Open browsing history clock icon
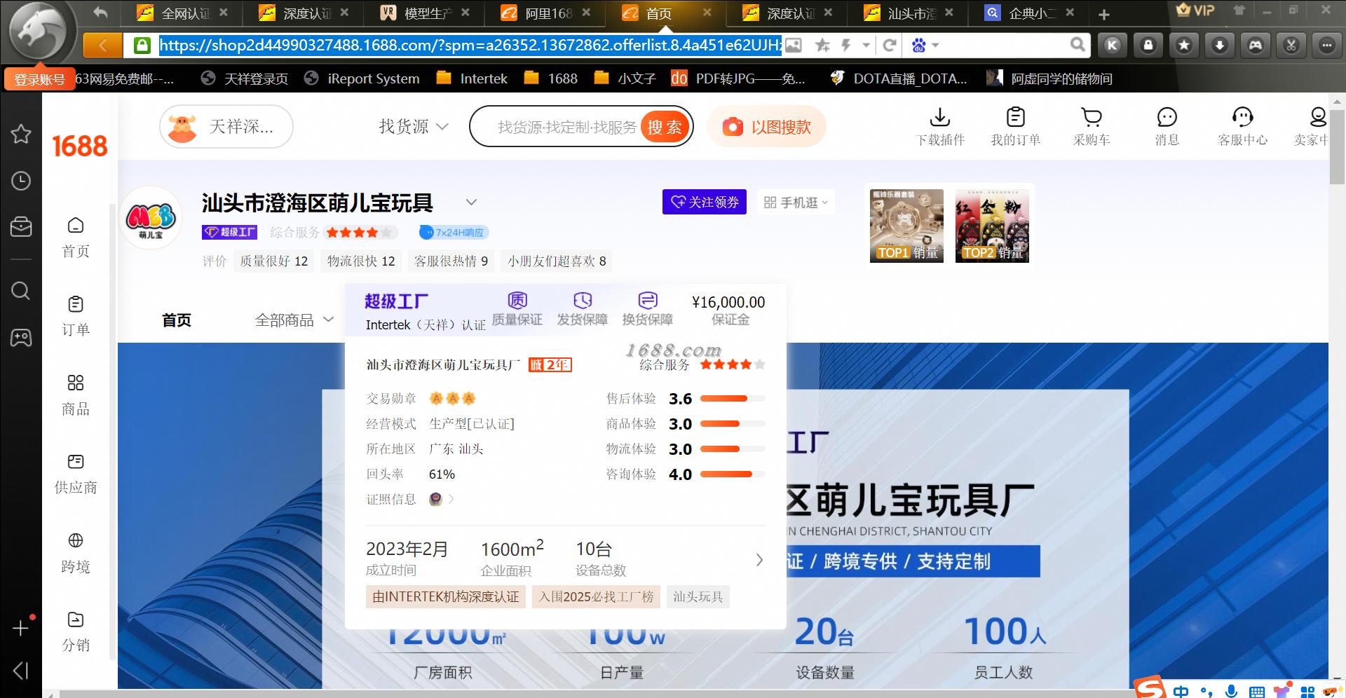This screenshot has height=698, width=1346. [21, 181]
